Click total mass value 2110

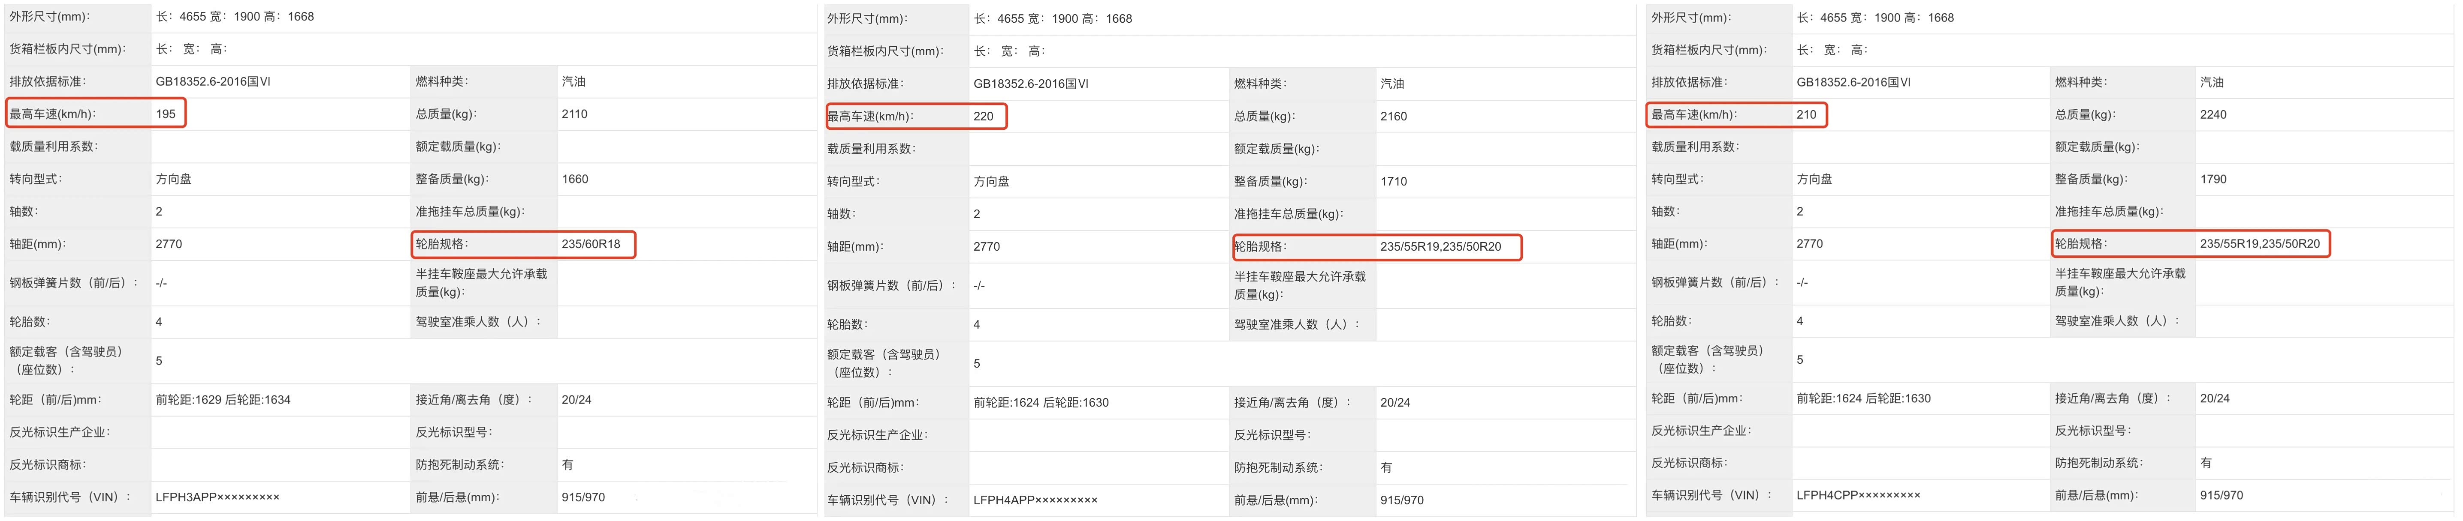pyautogui.click(x=575, y=114)
